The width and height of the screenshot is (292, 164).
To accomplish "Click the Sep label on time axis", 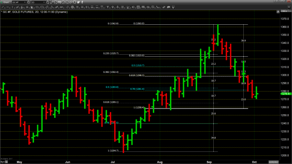I will [x=209, y=162].
